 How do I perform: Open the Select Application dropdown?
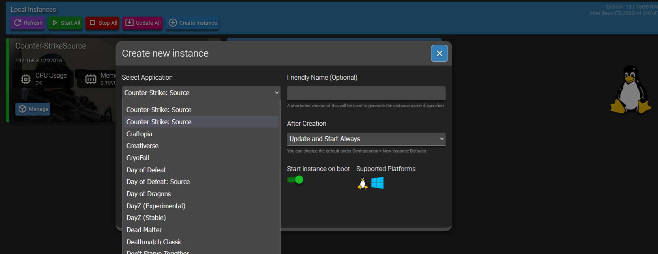(x=201, y=93)
